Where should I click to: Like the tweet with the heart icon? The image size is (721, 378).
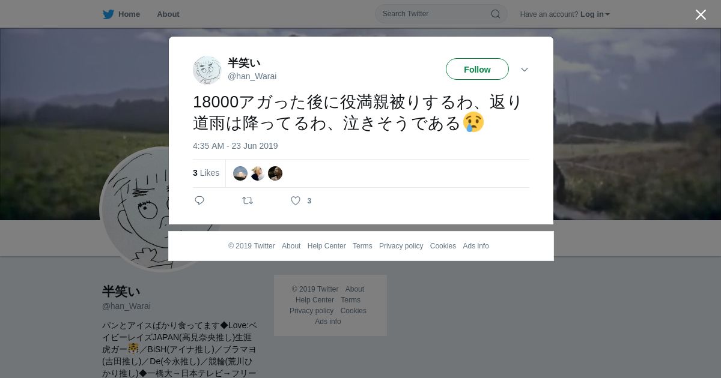(x=296, y=200)
